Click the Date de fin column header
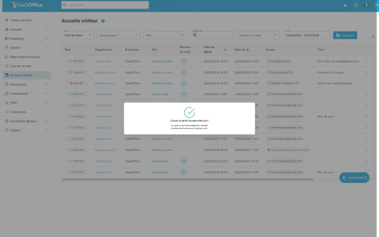The height and width of the screenshot is (237, 379). click(242, 50)
